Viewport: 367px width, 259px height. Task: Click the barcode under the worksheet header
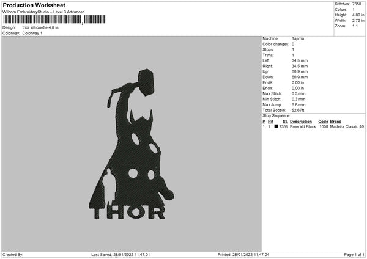click(54, 20)
